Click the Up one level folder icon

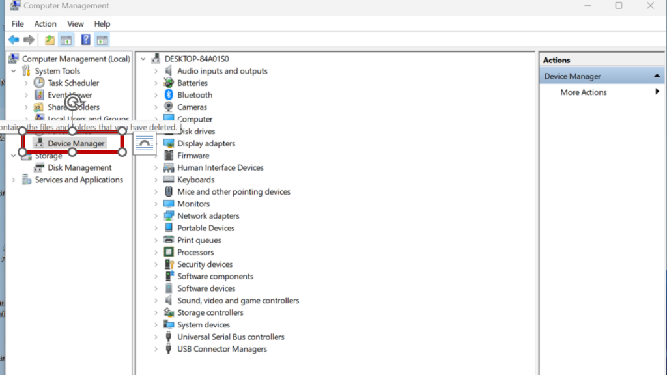(50, 40)
